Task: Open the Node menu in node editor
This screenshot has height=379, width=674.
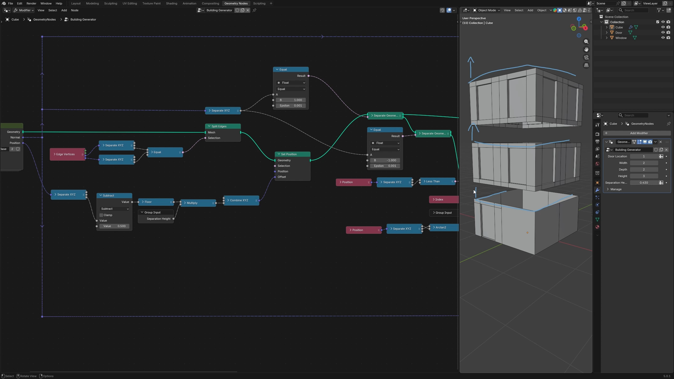Action: (x=75, y=10)
